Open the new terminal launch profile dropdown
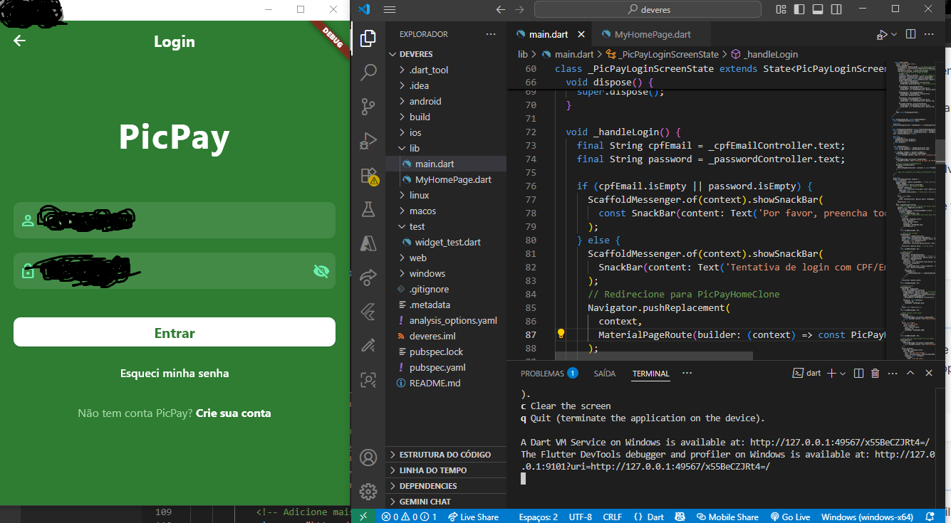 coord(843,373)
